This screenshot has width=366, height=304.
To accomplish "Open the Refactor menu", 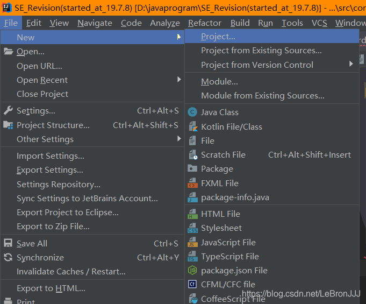I will [205, 23].
